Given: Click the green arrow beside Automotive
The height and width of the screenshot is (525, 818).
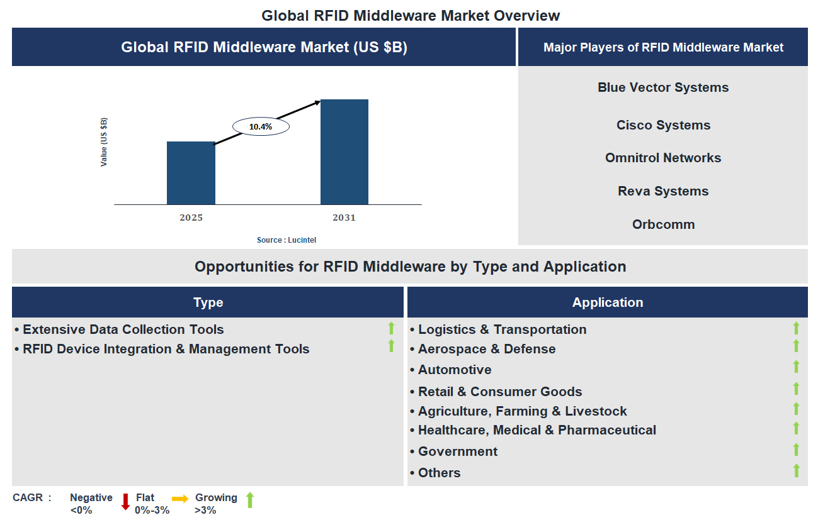Looking at the screenshot, I should (x=797, y=368).
